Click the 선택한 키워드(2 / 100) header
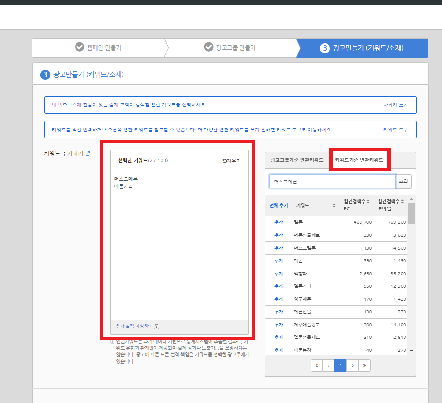 143,161
